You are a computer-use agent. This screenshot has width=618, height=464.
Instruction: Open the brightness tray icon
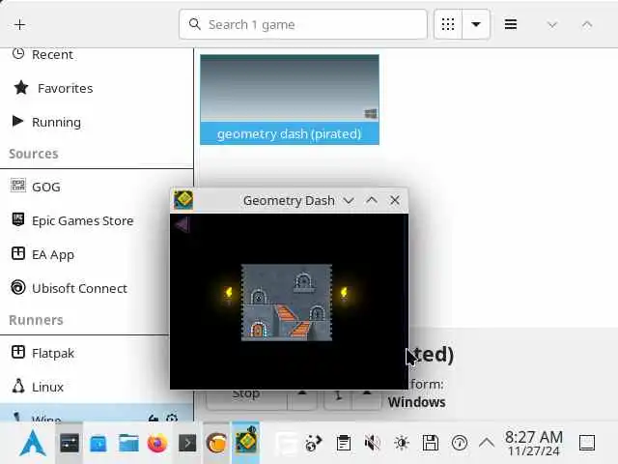click(402, 443)
